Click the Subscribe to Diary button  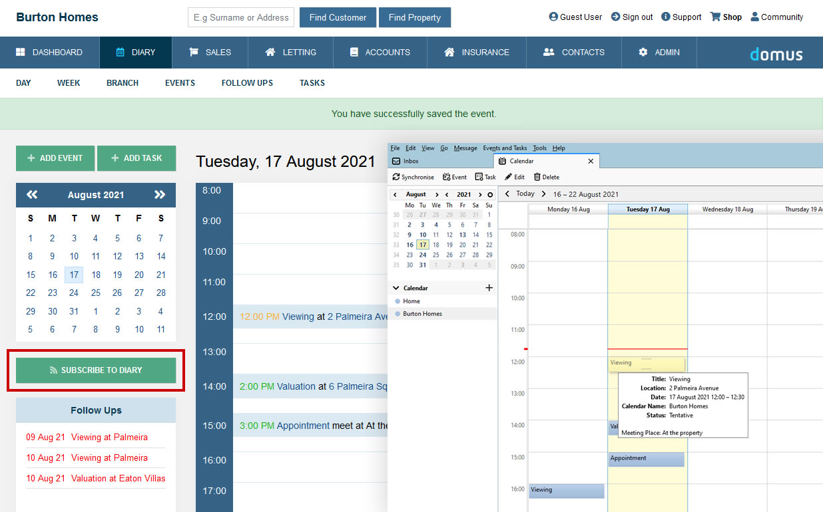96,370
